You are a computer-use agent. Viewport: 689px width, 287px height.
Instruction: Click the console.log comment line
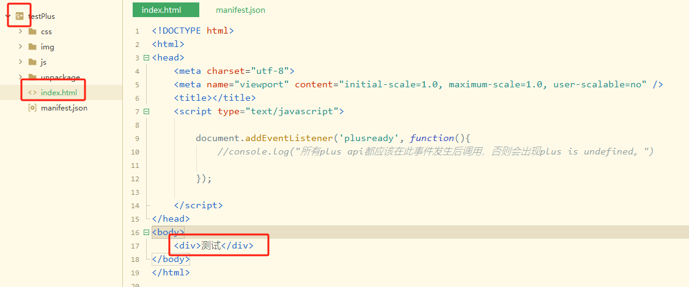tap(436, 152)
